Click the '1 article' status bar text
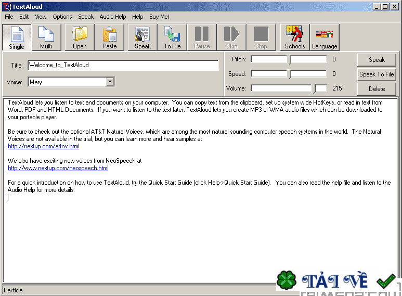The height and width of the screenshot is (296, 402). (13, 290)
